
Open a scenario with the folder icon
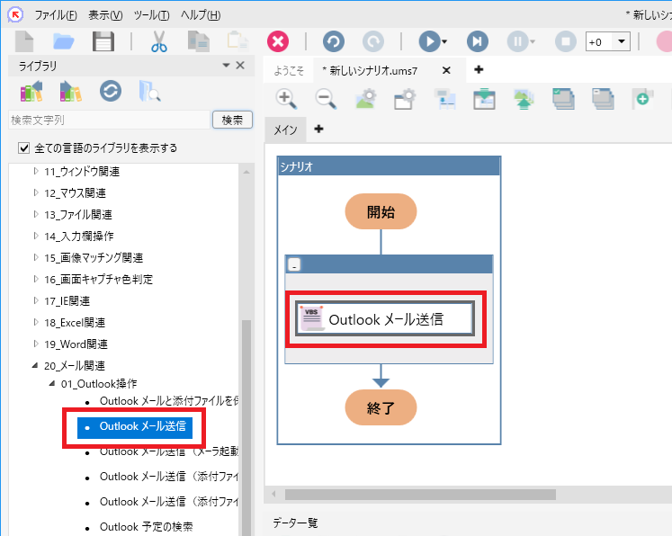point(64,41)
